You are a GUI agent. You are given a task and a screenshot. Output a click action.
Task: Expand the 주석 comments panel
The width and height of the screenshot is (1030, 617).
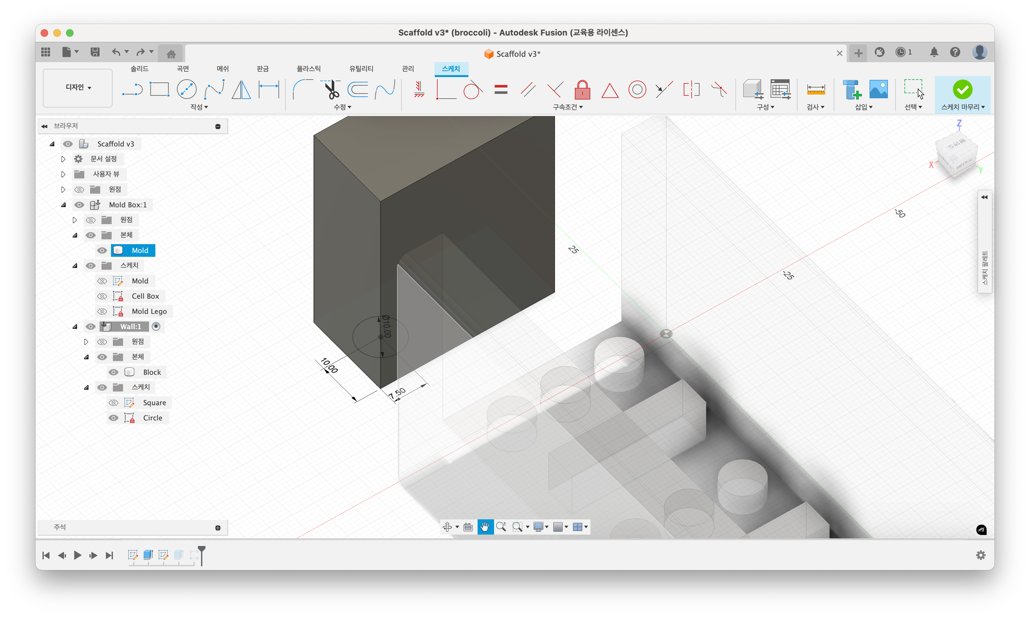[x=218, y=528]
